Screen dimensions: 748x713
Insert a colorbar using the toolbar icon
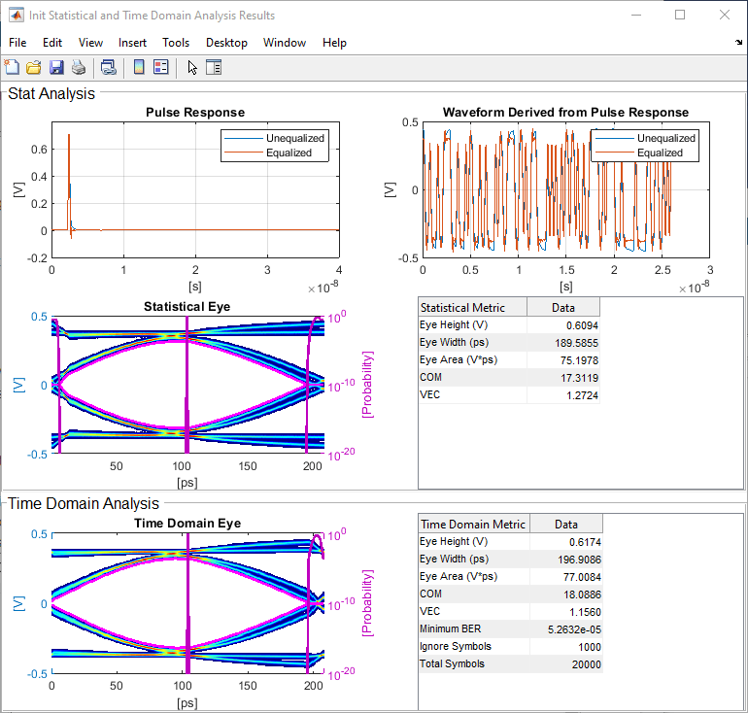[139, 67]
